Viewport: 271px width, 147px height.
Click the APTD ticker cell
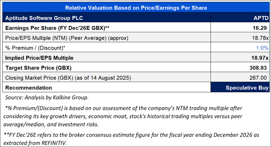click(x=261, y=18)
